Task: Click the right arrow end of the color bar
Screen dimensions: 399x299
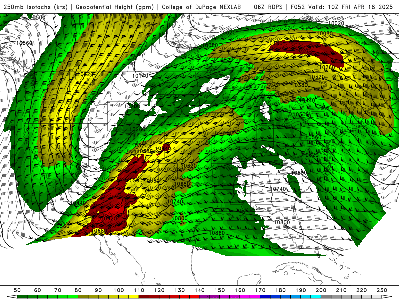Action: [387, 297]
